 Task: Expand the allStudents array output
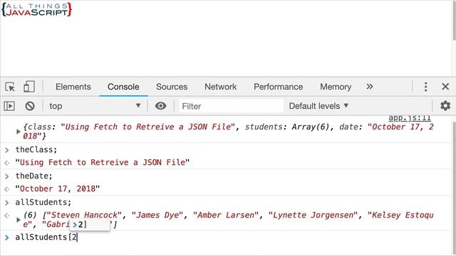point(19,220)
